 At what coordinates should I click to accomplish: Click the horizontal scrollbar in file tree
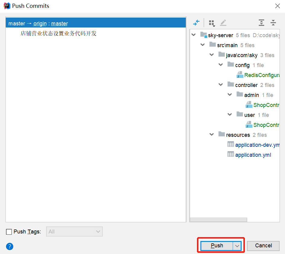click(219, 220)
